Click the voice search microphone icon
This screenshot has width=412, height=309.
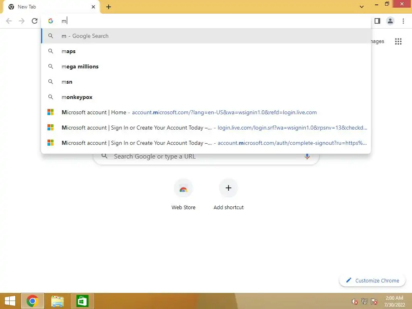click(x=307, y=157)
